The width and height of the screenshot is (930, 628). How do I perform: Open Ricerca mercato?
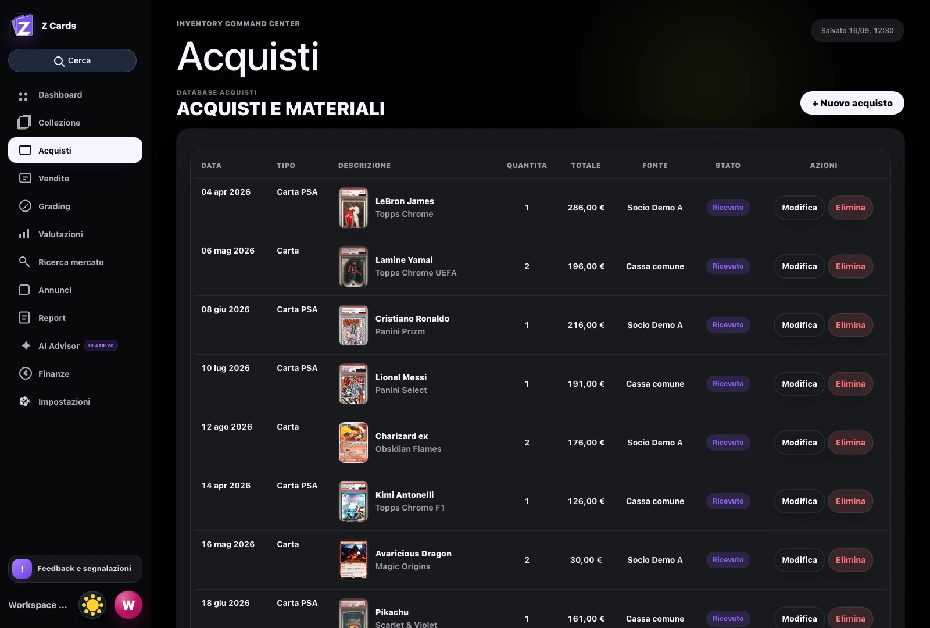point(75,262)
